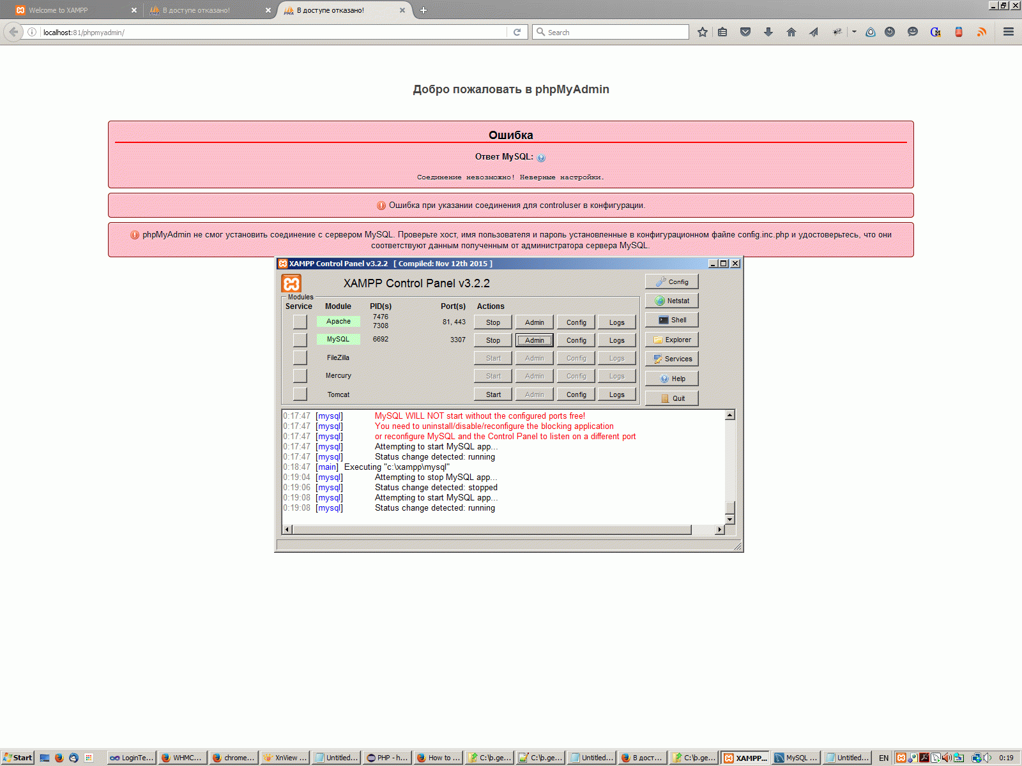
Task: Open the Windows Start menu
Action: (17, 758)
